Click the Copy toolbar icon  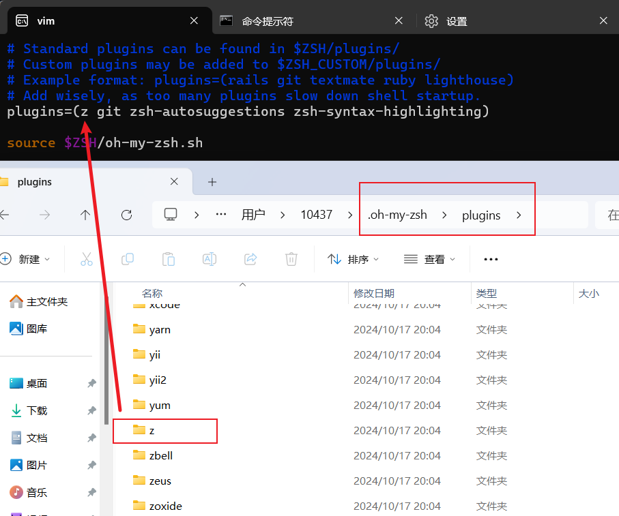(x=128, y=259)
